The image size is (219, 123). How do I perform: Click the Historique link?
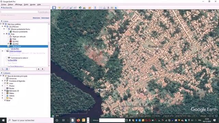coord(45,18)
